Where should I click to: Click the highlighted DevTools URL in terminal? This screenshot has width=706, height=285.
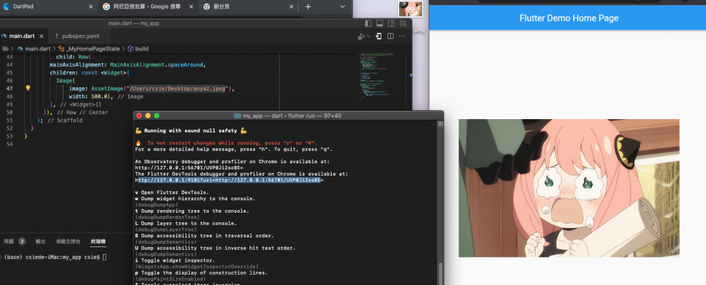pos(229,180)
